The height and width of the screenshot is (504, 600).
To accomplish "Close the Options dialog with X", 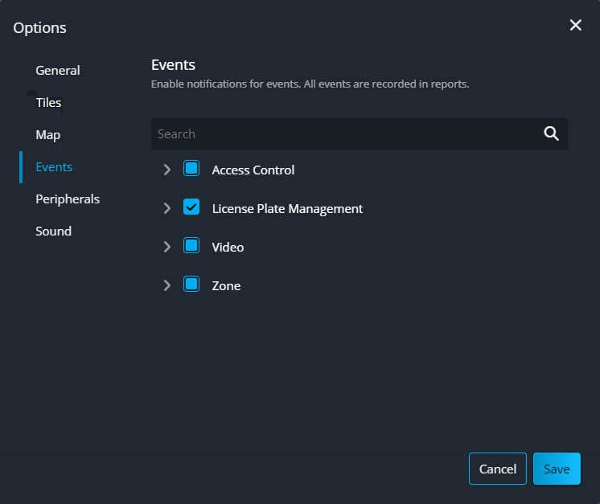I will tap(575, 26).
